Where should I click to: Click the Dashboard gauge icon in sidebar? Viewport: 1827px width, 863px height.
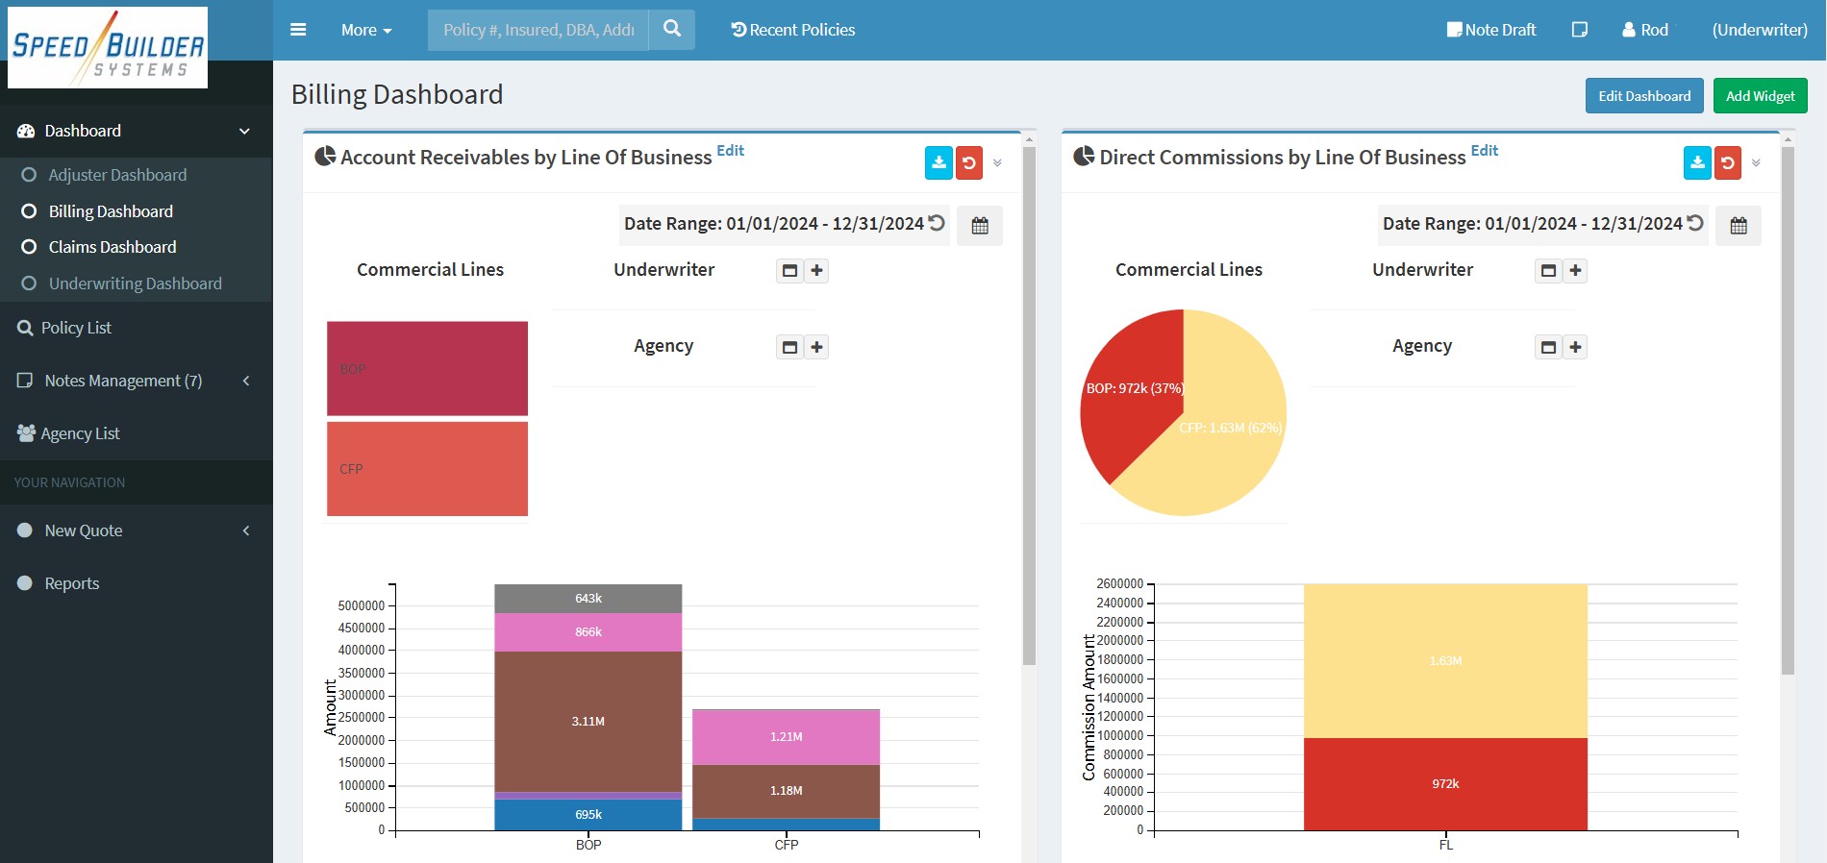[x=26, y=131]
